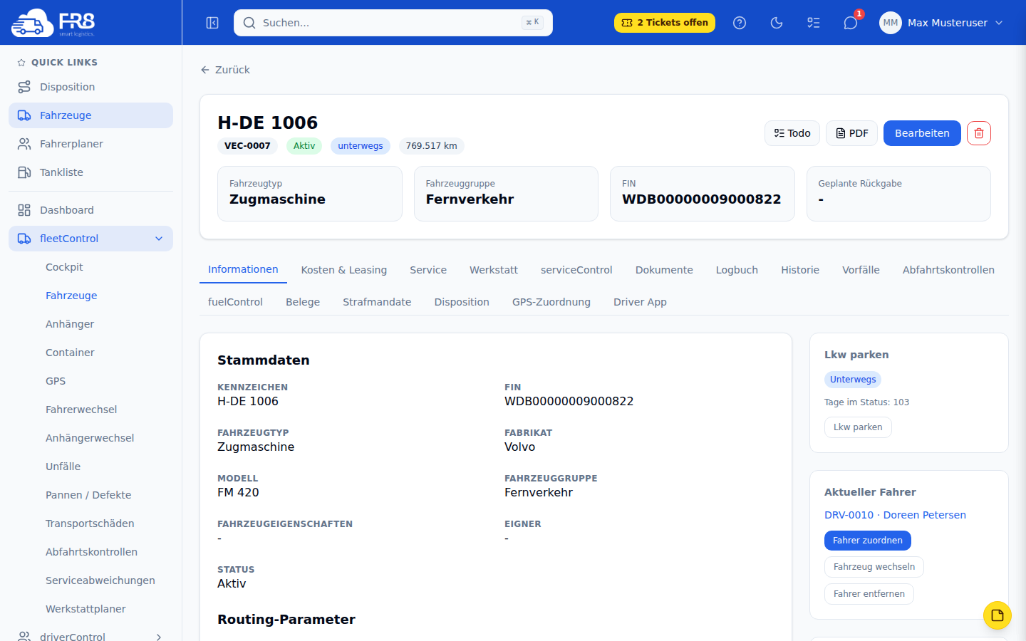1026x641 pixels.
Task: Click Fahrer entfernen button
Action: click(869, 594)
